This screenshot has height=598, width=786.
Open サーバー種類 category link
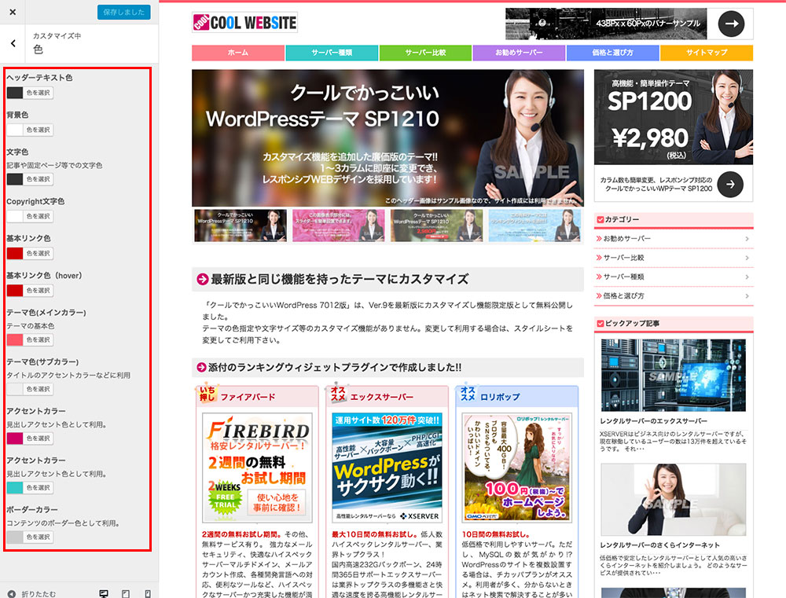(x=623, y=277)
